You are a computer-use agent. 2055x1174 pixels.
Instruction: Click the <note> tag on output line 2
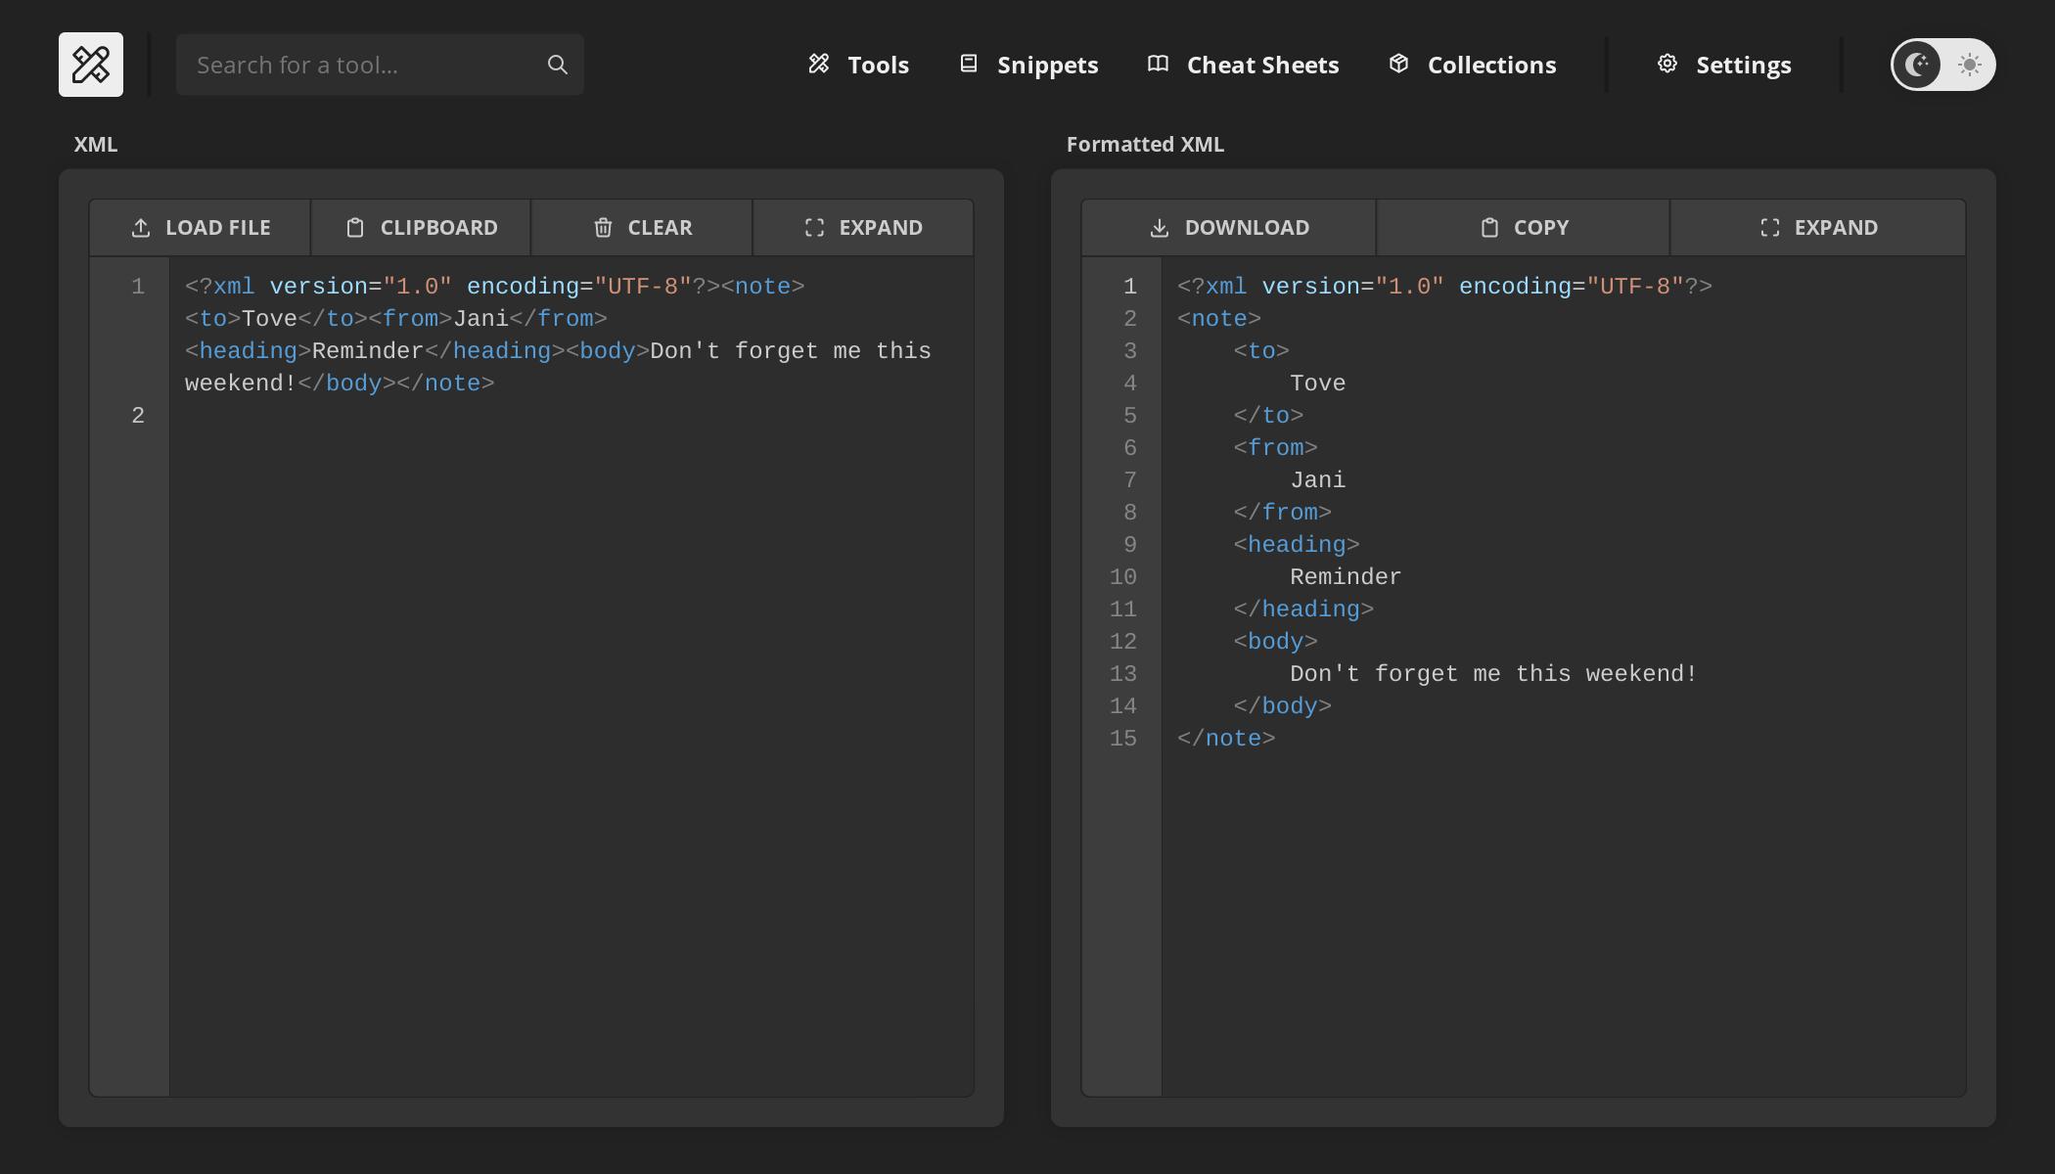(1219, 319)
